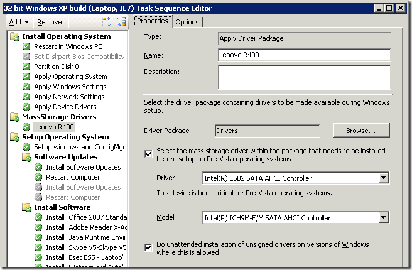Open the Add dropdown menu
Image resolution: width=412 pixels, height=270 pixels.
click(x=18, y=22)
